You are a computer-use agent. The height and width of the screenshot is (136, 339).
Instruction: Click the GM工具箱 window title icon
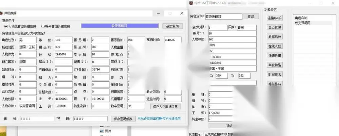click(x=191, y=3)
